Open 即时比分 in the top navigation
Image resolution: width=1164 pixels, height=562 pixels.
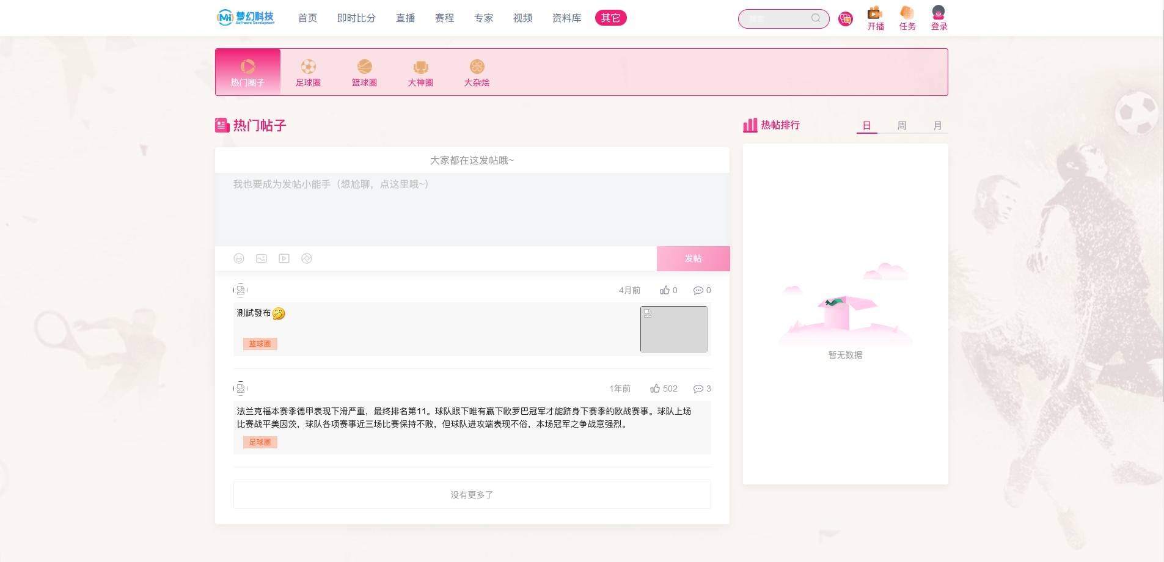tap(356, 18)
